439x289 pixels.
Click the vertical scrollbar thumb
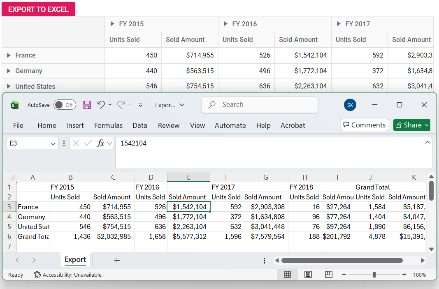[431, 190]
